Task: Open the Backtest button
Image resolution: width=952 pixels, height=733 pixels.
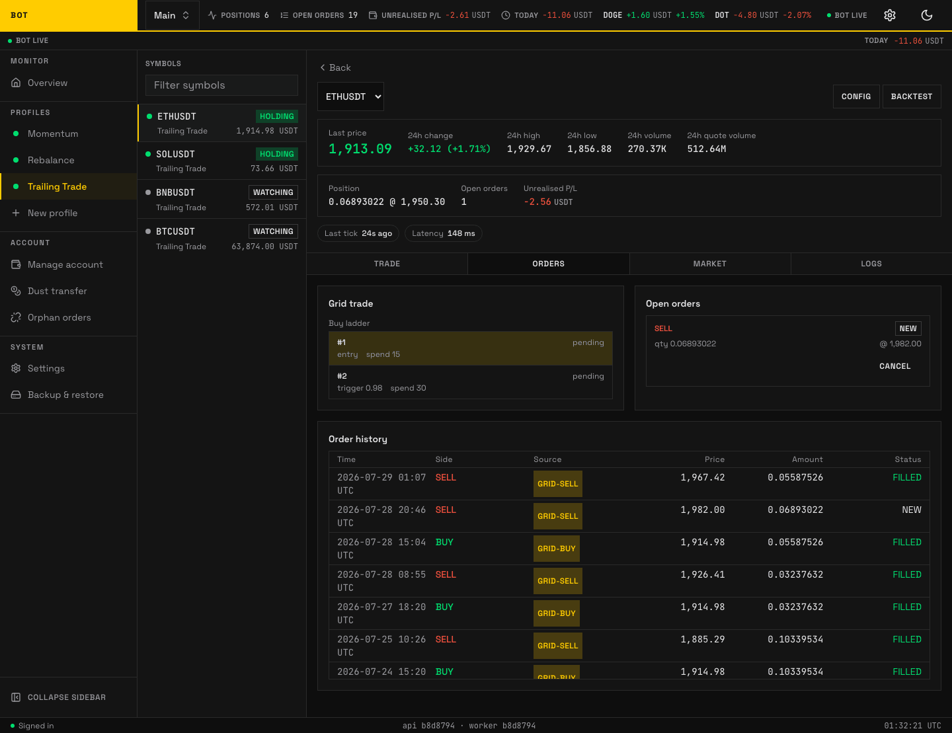Action: click(x=912, y=96)
